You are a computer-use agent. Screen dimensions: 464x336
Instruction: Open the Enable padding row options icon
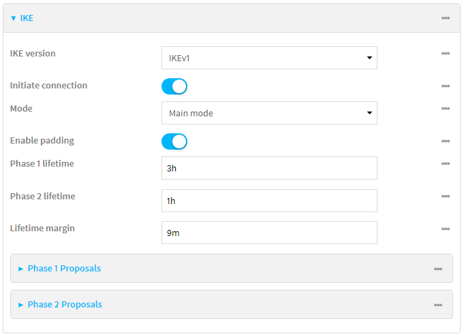[x=445, y=141]
